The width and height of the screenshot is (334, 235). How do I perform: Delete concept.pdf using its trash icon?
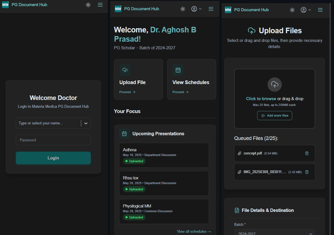coord(307,153)
